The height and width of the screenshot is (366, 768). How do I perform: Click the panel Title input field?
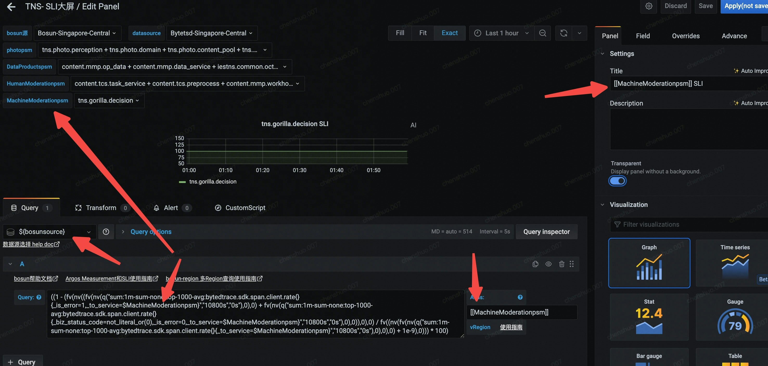pyautogui.click(x=686, y=84)
